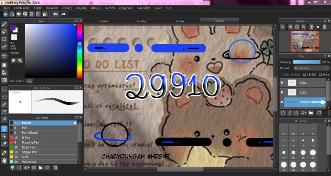Open the Cloud menu
Viewport: 331px width, 176px height.
click(x=158, y=8)
